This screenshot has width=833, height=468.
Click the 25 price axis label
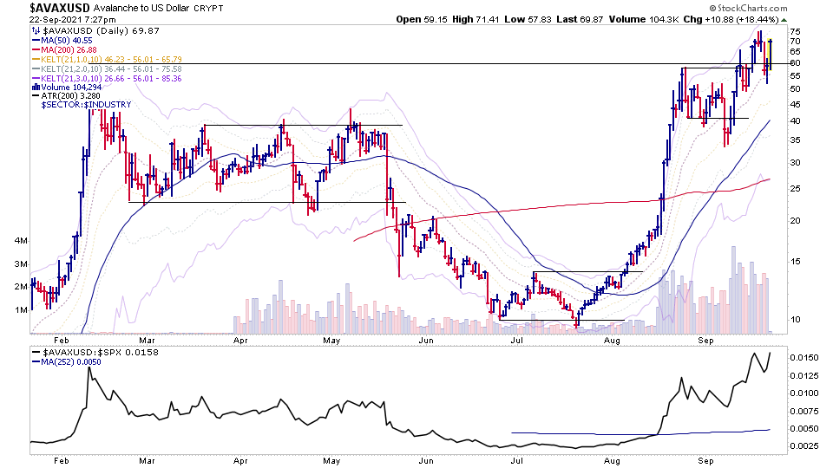tap(795, 189)
